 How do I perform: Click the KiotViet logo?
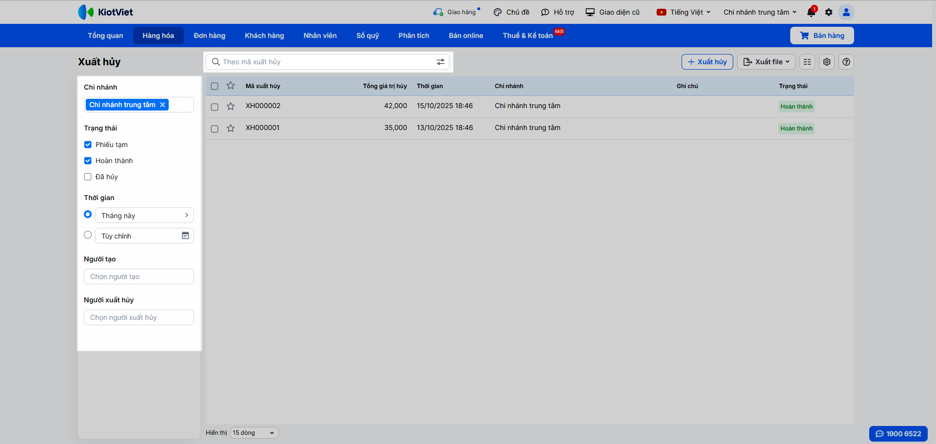point(105,12)
